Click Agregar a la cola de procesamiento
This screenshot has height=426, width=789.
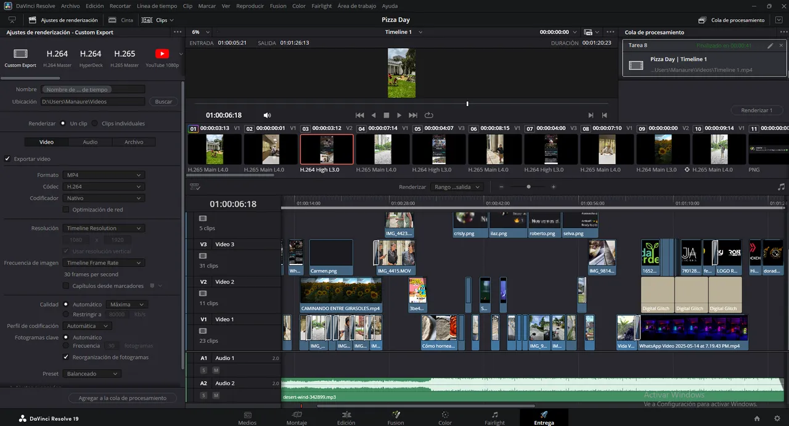click(x=122, y=398)
